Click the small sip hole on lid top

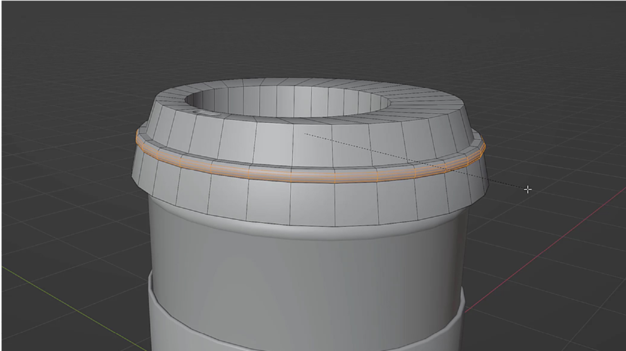[206, 114]
